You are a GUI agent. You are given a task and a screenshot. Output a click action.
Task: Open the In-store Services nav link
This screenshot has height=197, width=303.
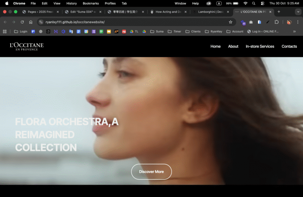[260, 46]
